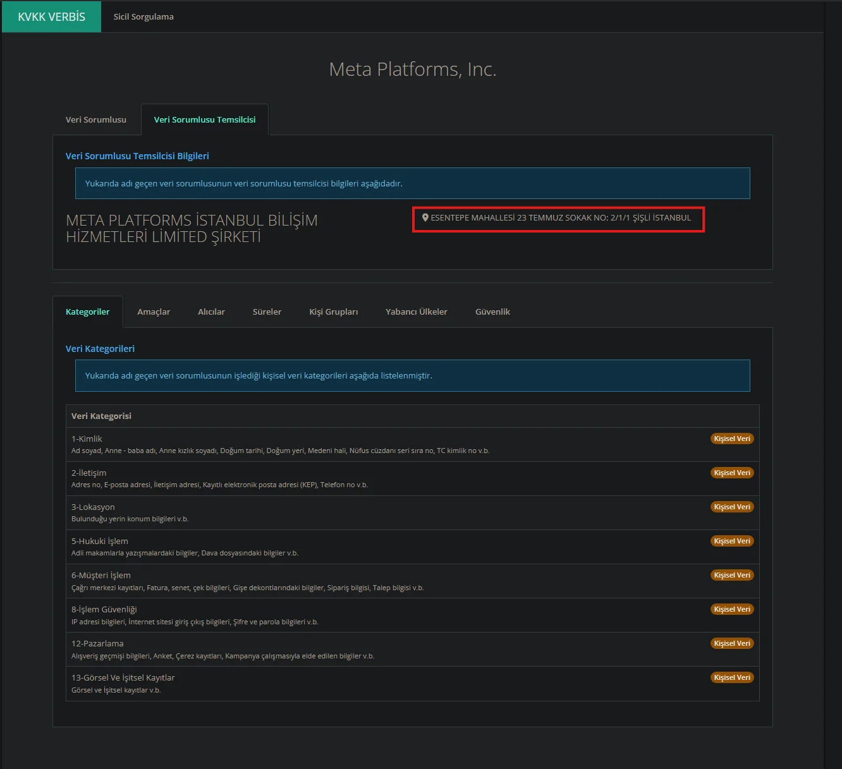Select the 12-Pazarlama category row
The width and height of the screenshot is (842, 769).
click(413, 649)
